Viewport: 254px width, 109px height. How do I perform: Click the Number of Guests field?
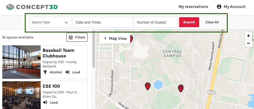click(x=155, y=22)
